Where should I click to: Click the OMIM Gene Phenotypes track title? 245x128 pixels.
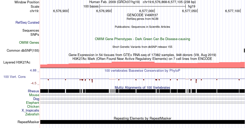click(142, 39)
